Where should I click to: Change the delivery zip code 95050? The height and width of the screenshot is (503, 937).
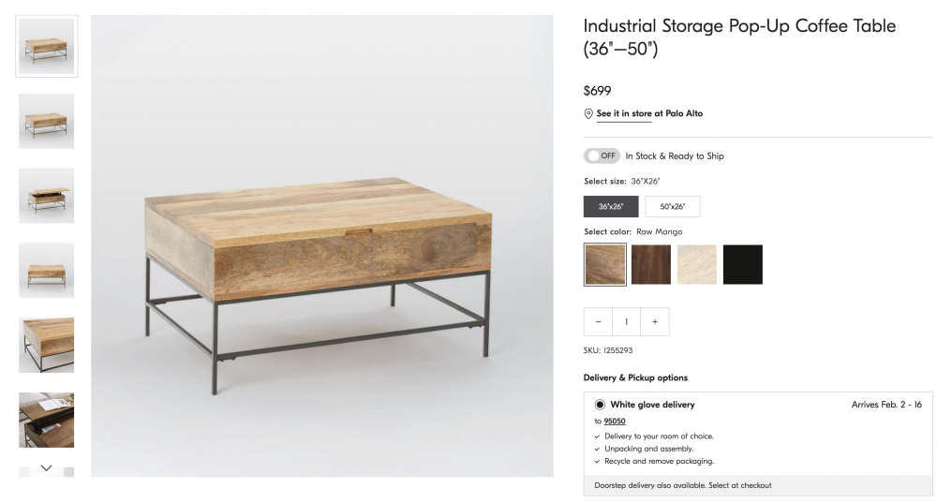[x=615, y=422]
